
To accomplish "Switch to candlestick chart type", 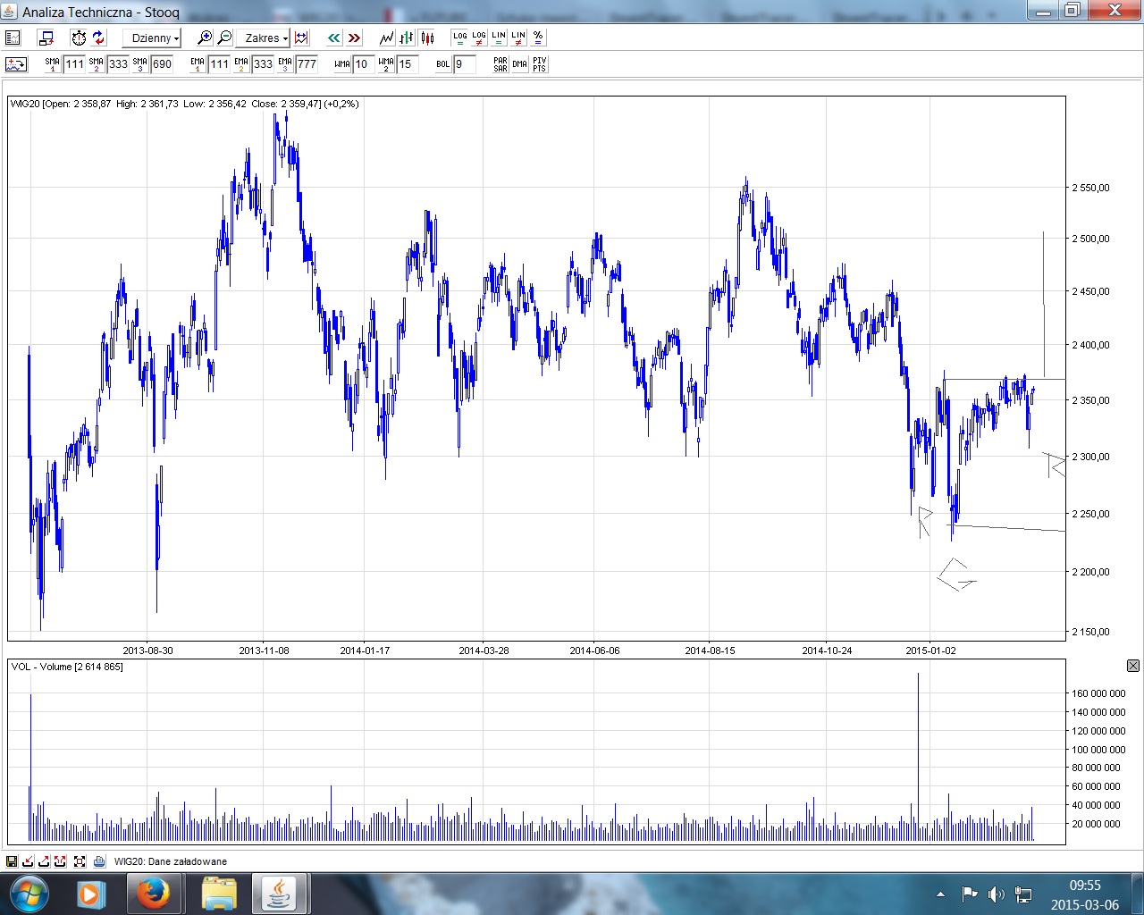I will [427, 38].
